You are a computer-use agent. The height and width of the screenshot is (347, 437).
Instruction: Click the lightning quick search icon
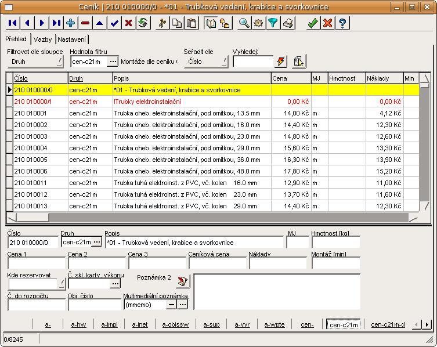[281, 62]
